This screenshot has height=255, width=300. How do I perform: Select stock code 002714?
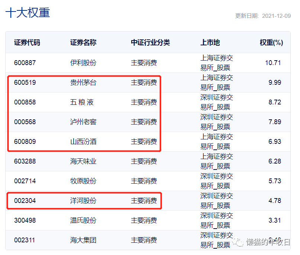25,181
